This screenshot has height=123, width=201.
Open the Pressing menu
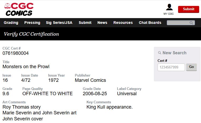(x=32, y=23)
